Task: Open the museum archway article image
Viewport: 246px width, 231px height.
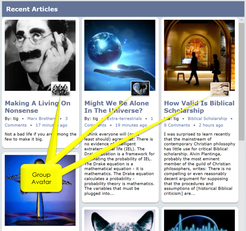Action: [199, 55]
